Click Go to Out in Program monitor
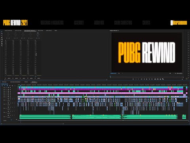This screenshot has height=143, width=190. tap(152, 79)
